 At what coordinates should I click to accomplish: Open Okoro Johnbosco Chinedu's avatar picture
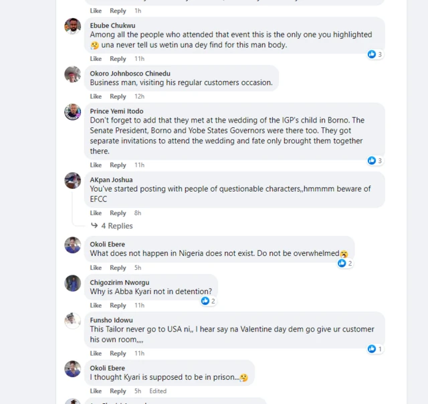(x=72, y=74)
